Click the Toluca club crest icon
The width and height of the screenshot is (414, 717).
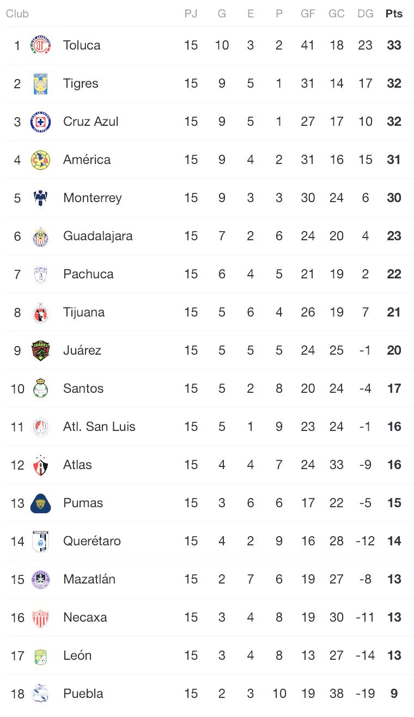[x=41, y=45]
